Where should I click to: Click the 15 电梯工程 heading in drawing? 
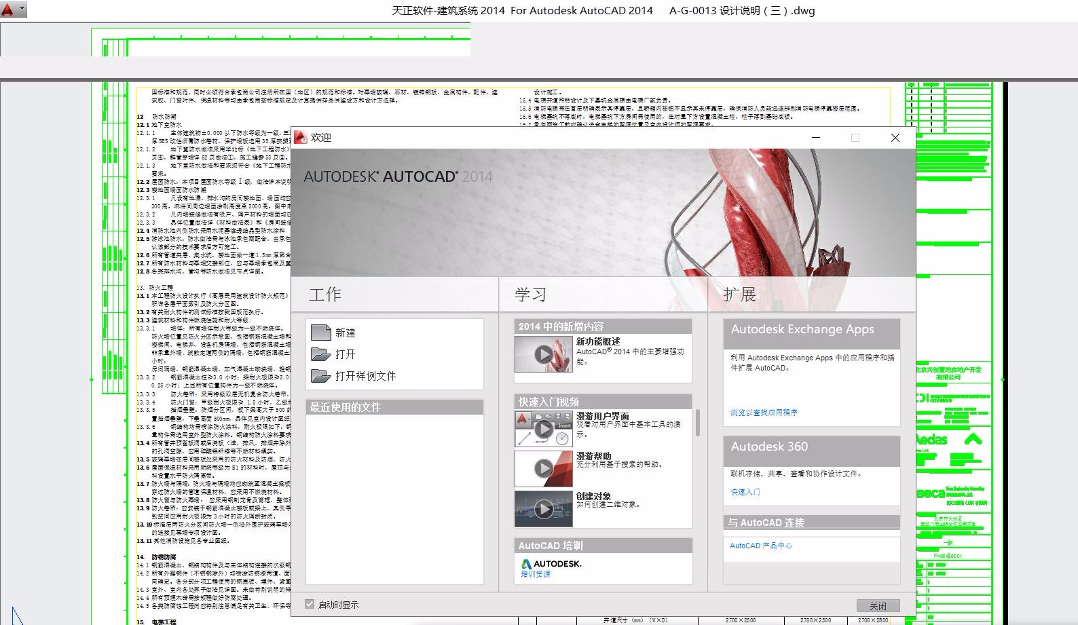tap(157, 622)
